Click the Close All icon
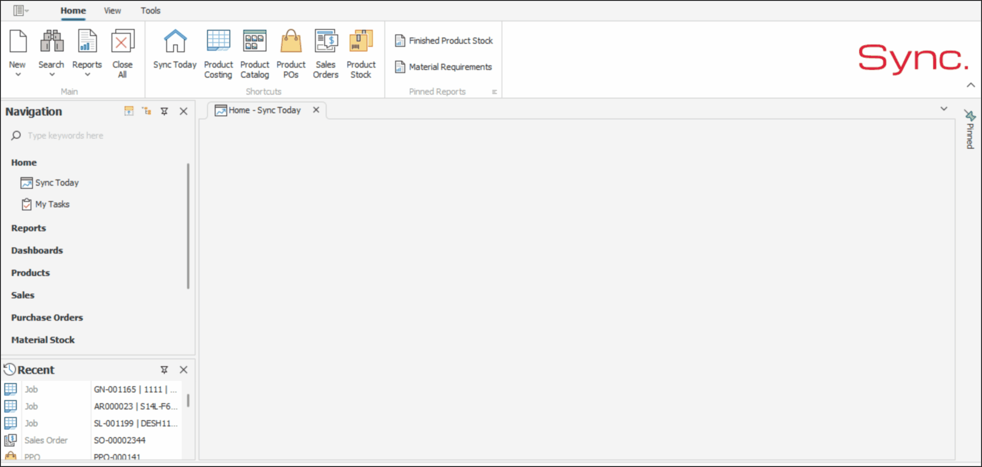 (122, 41)
